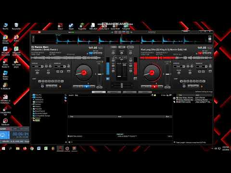Select the highlighted folder in browser tree
Viewport: 231px width, 173px height.
tap(38, 121)
